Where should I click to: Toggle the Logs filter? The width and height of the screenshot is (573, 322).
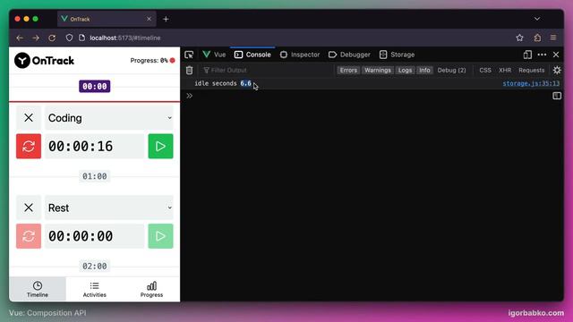[405, 70]
